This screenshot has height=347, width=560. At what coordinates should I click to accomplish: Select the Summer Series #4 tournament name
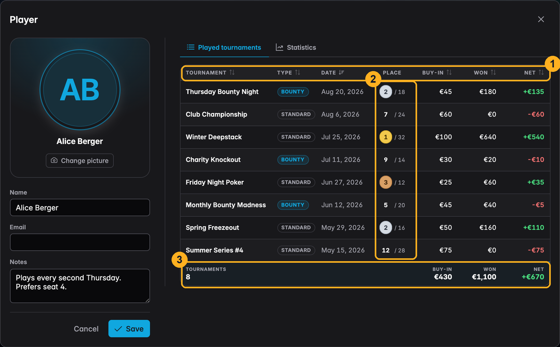click(x=214, y=250)
